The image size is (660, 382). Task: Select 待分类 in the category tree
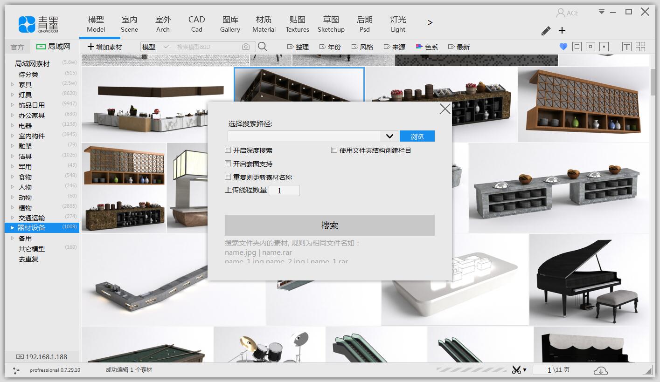(28, 75)
